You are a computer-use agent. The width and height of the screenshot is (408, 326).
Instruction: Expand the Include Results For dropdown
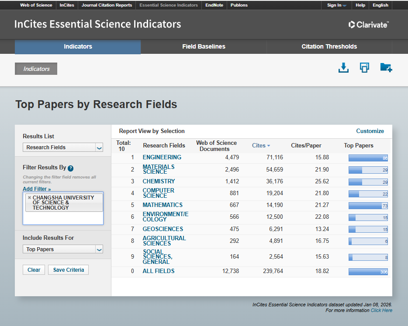[x=63, y=249]
